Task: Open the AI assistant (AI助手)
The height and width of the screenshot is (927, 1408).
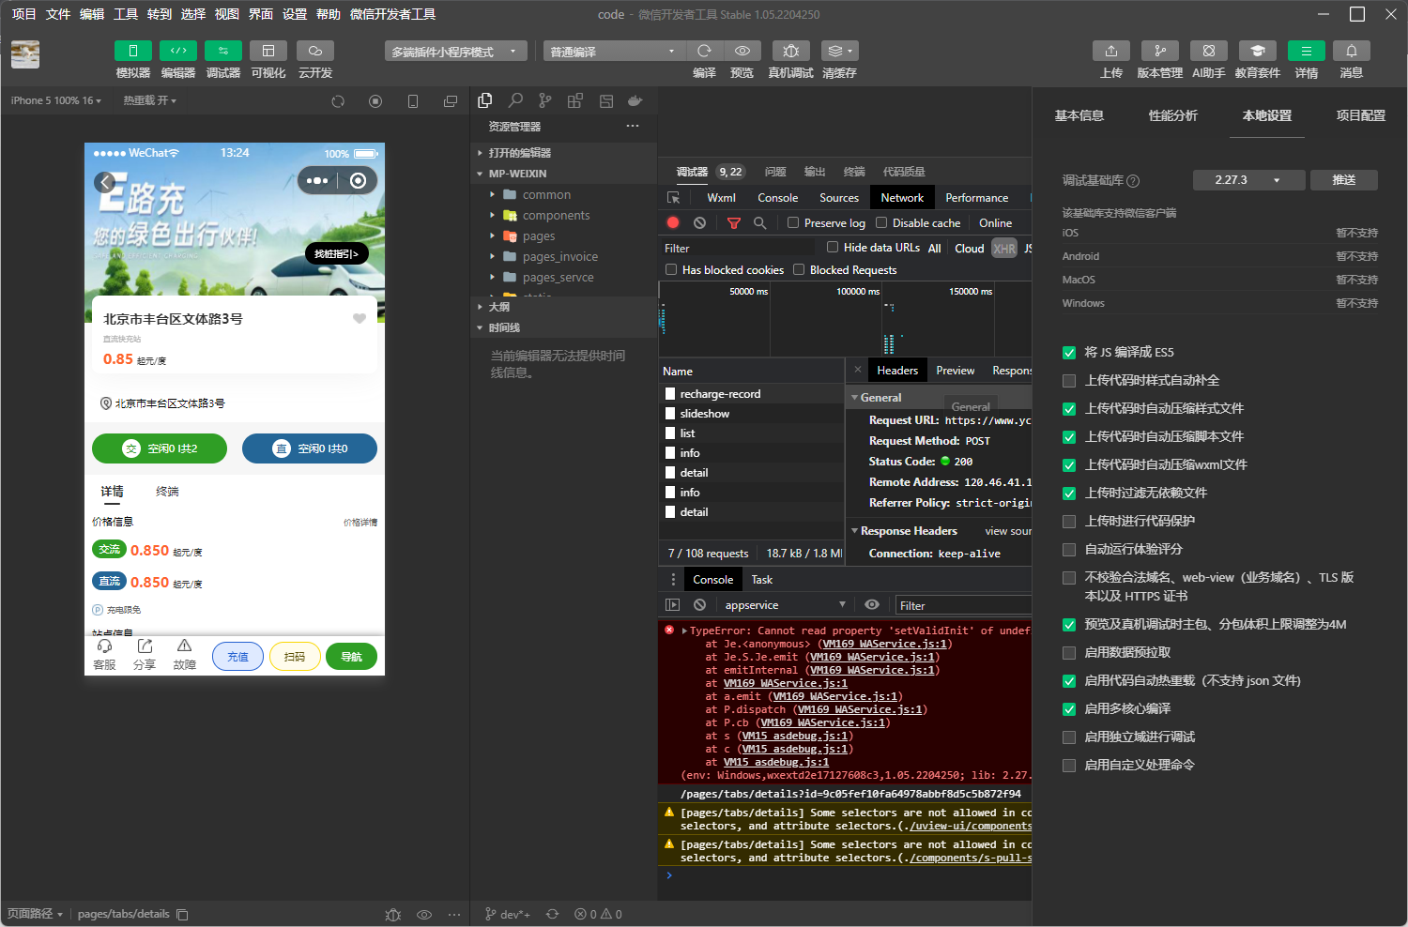Action: click(1209, 51)
